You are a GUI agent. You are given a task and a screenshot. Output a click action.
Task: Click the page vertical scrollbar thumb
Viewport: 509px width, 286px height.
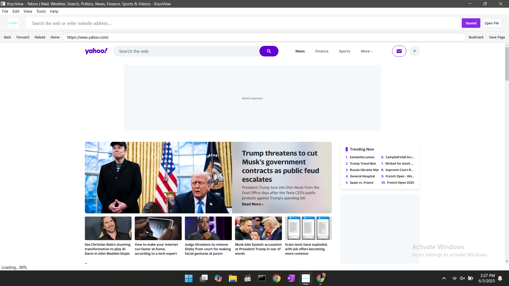pos(507,64)
